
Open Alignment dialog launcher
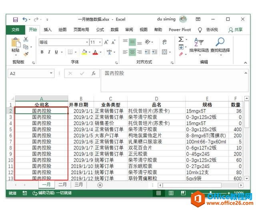coord(172,63)
